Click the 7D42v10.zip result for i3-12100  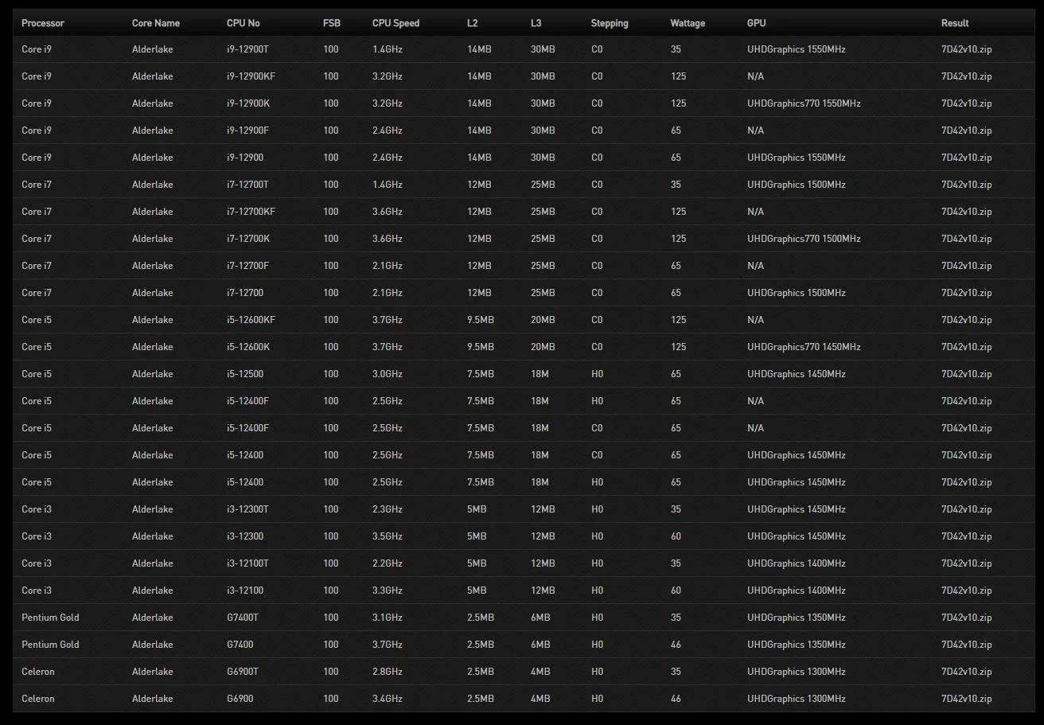click(967, 591)
